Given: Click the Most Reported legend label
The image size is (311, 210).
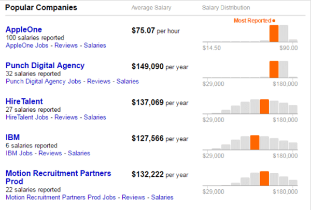Looking at the screenshot, I should (252, 21).
